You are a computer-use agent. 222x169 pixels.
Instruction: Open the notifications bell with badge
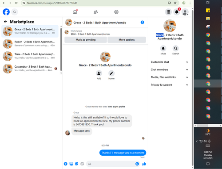click(177, 12)
